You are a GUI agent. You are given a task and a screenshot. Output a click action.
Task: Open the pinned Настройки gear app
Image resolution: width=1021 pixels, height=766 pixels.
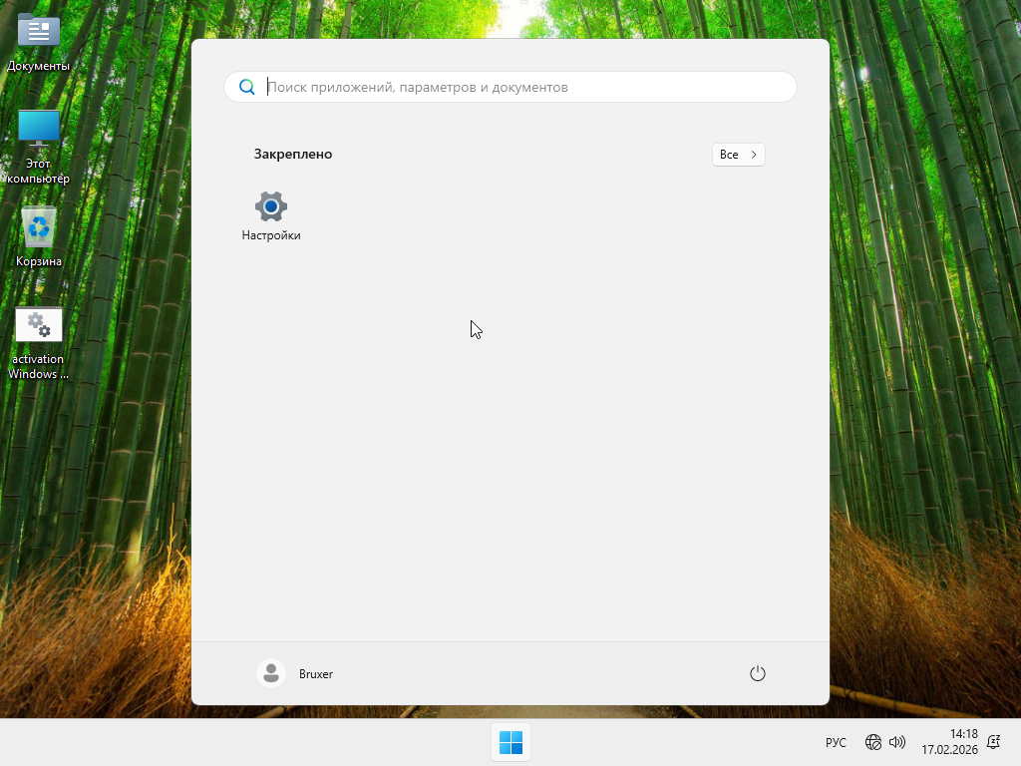coord(271,216)
